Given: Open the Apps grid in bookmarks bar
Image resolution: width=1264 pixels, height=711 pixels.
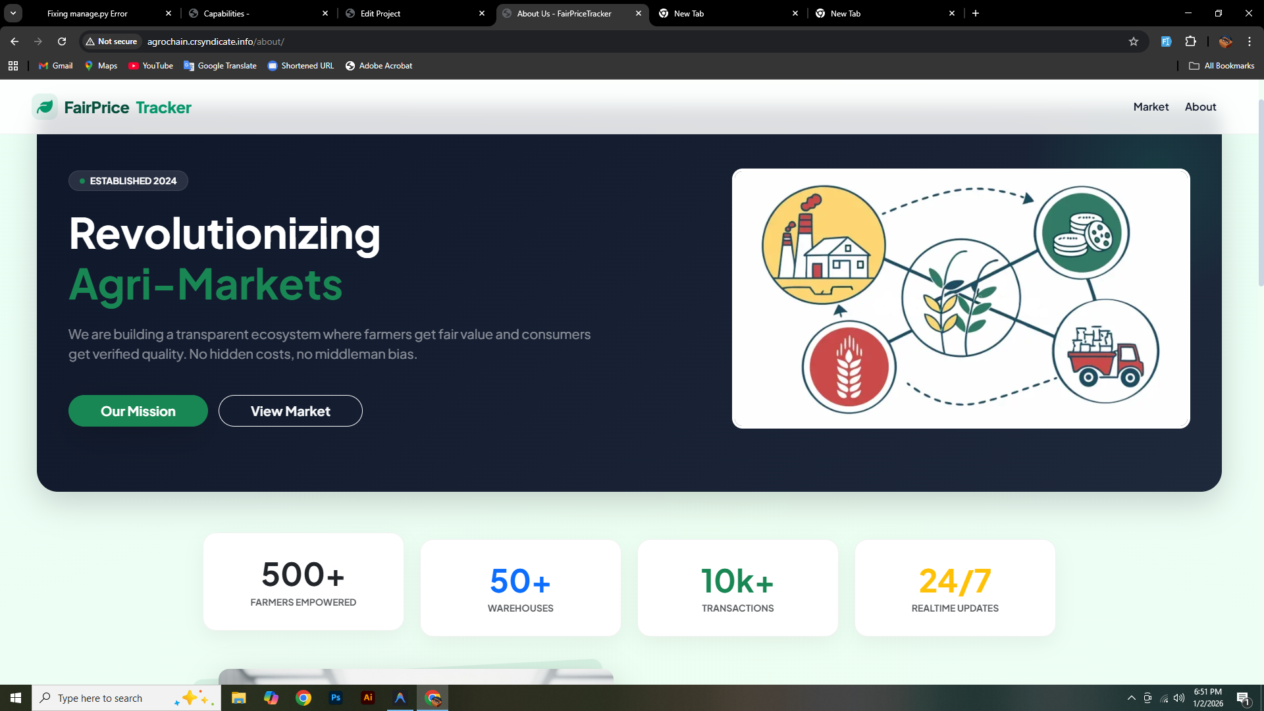Looking at the screenshot, I should 13,66.
